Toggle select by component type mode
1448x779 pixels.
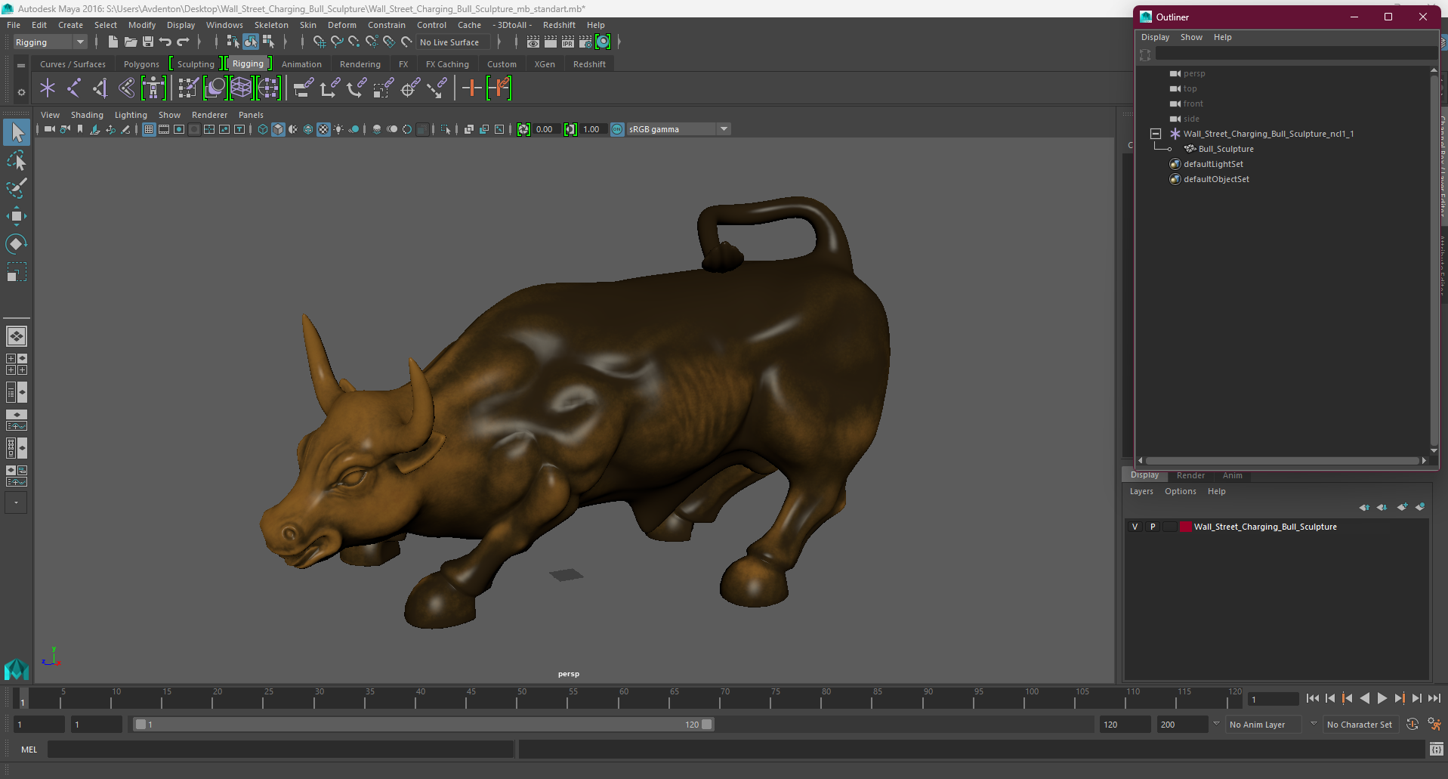click(x=268, y=42)
